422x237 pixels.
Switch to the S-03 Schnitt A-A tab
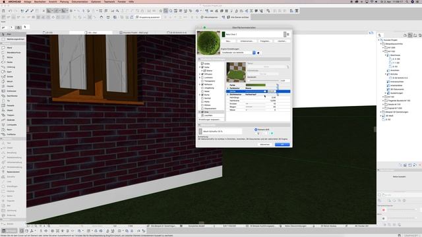coord(177,32)
